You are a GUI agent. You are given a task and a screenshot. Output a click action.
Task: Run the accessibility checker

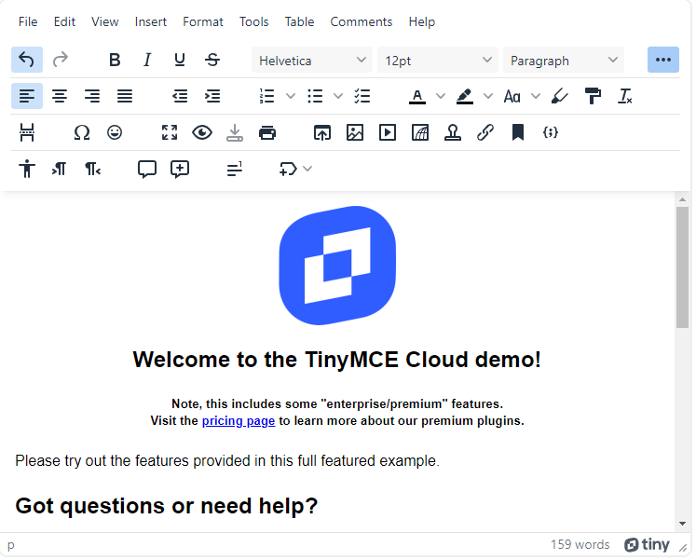[x=27, y=169]
